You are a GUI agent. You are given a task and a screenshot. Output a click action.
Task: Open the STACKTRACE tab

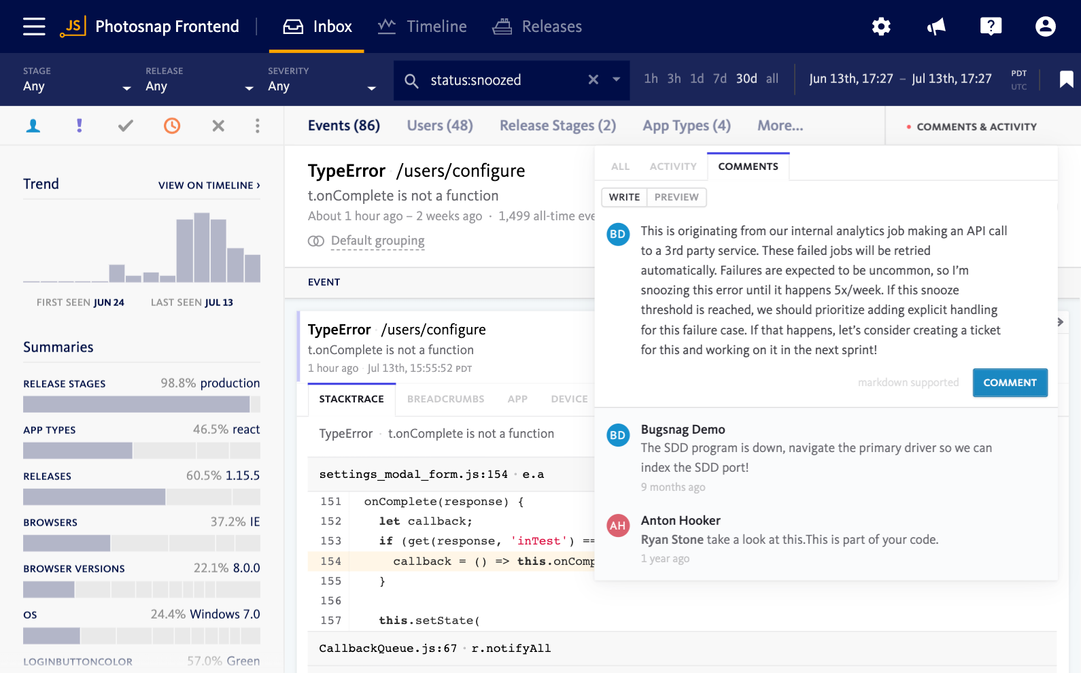351,399
